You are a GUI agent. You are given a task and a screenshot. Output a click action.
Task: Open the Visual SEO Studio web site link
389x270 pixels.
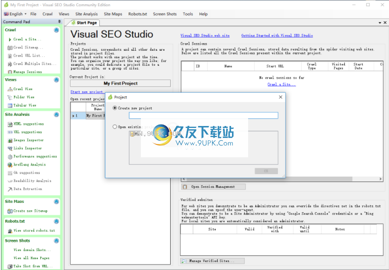coord(205,36)
